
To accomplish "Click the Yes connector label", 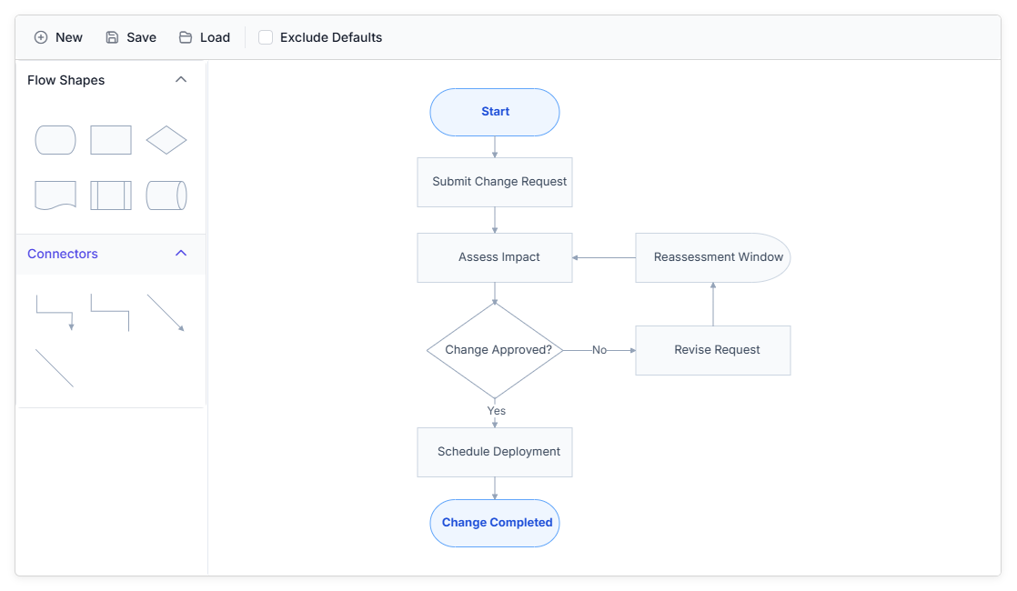I will [x=496, y=411].
